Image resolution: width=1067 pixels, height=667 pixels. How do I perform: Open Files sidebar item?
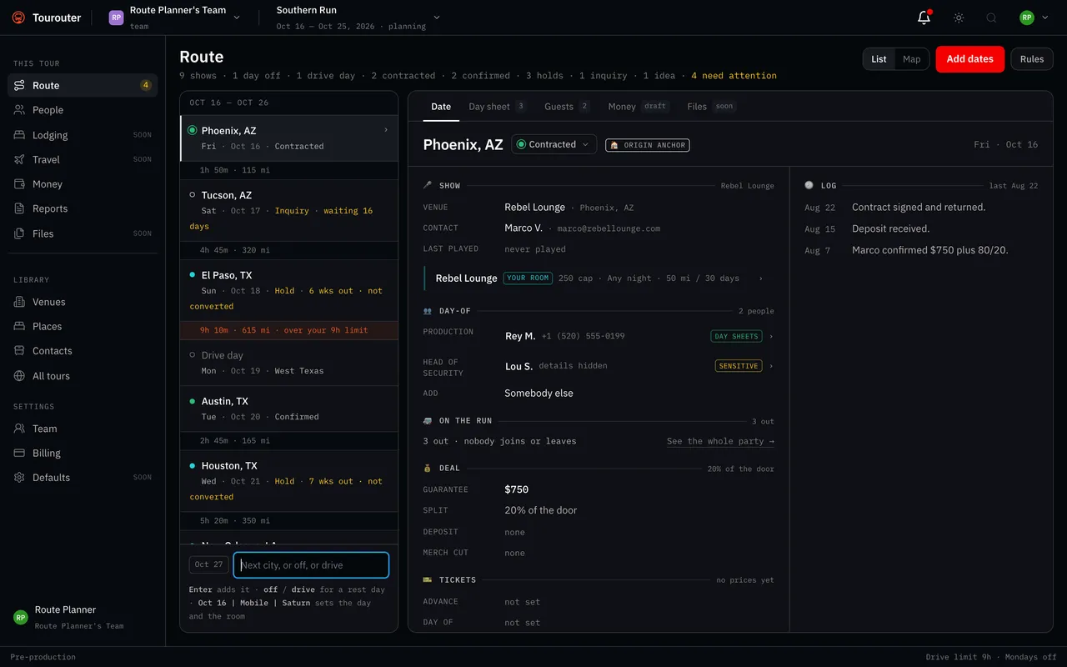pyautogui.click(x=83, y=233)
